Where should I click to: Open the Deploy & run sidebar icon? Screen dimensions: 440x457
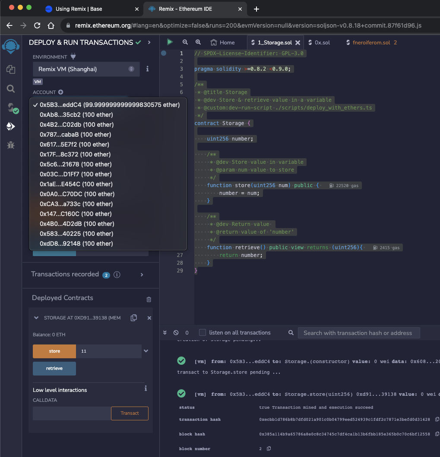coord(11,126)
